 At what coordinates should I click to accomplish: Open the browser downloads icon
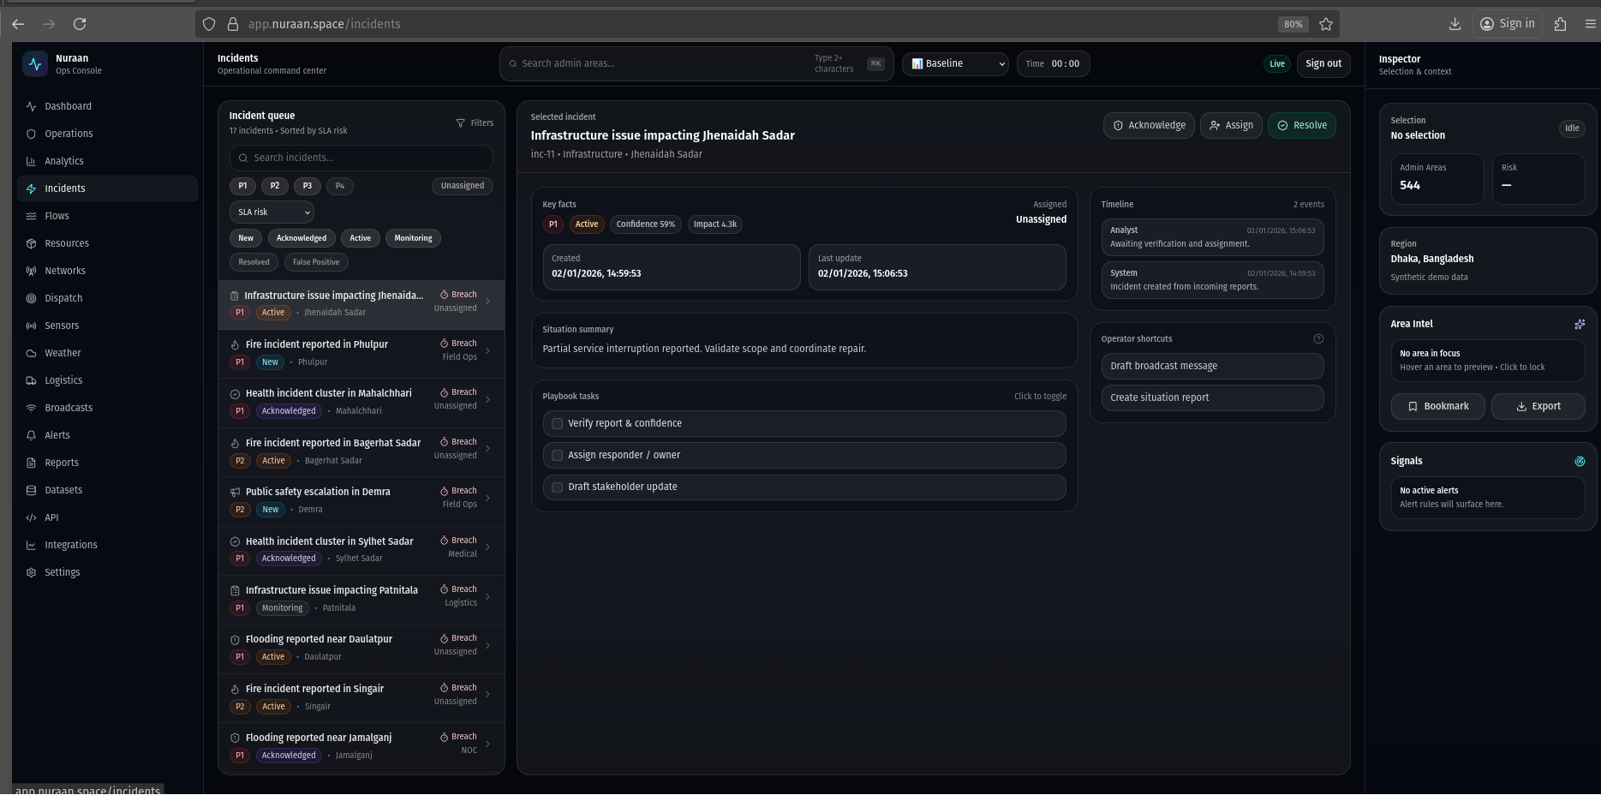pyautogui.click(x=1454, y=24)
